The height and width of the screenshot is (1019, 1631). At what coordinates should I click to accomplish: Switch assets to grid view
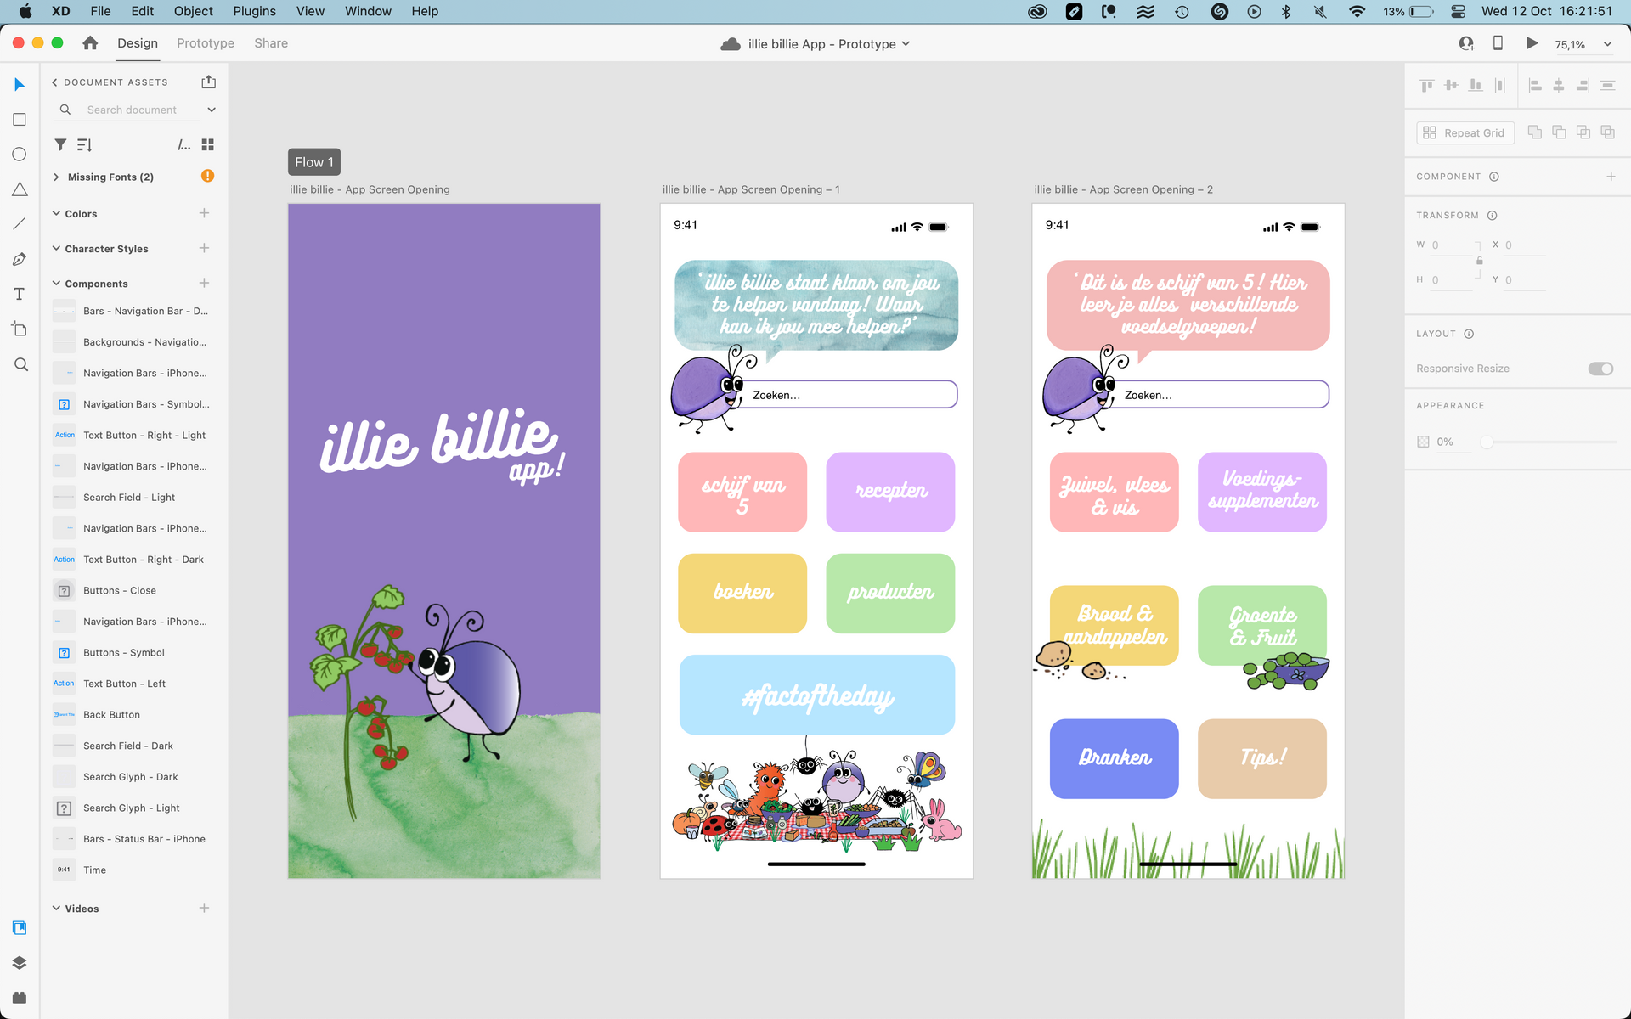[208, 145]
